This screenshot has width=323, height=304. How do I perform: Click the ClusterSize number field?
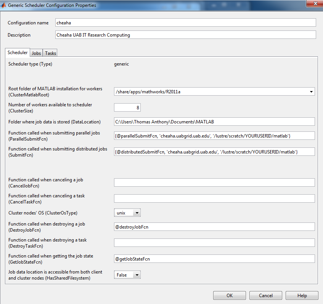click(x=127, y=108)
